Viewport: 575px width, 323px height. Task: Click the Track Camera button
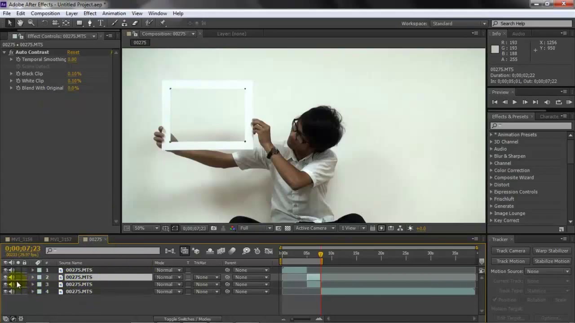(510, 251)
